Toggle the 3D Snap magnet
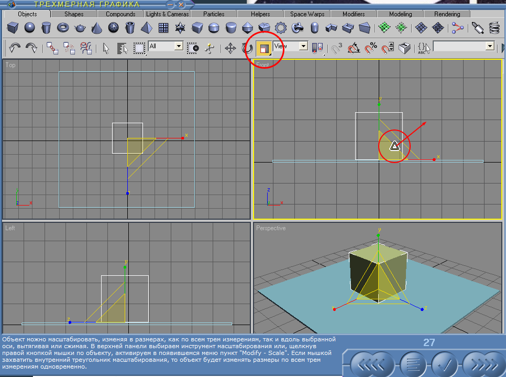The width and height of the screenshot is (506, 377). 337,48
